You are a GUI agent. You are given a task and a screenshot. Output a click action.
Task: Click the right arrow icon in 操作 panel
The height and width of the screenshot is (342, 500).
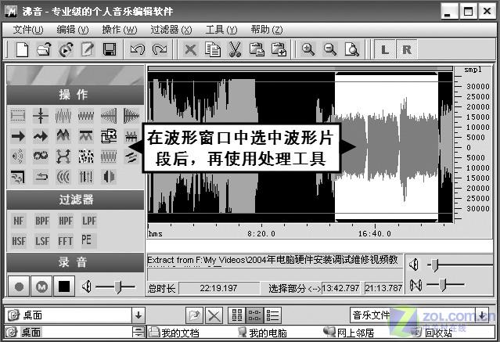(18, 136)
